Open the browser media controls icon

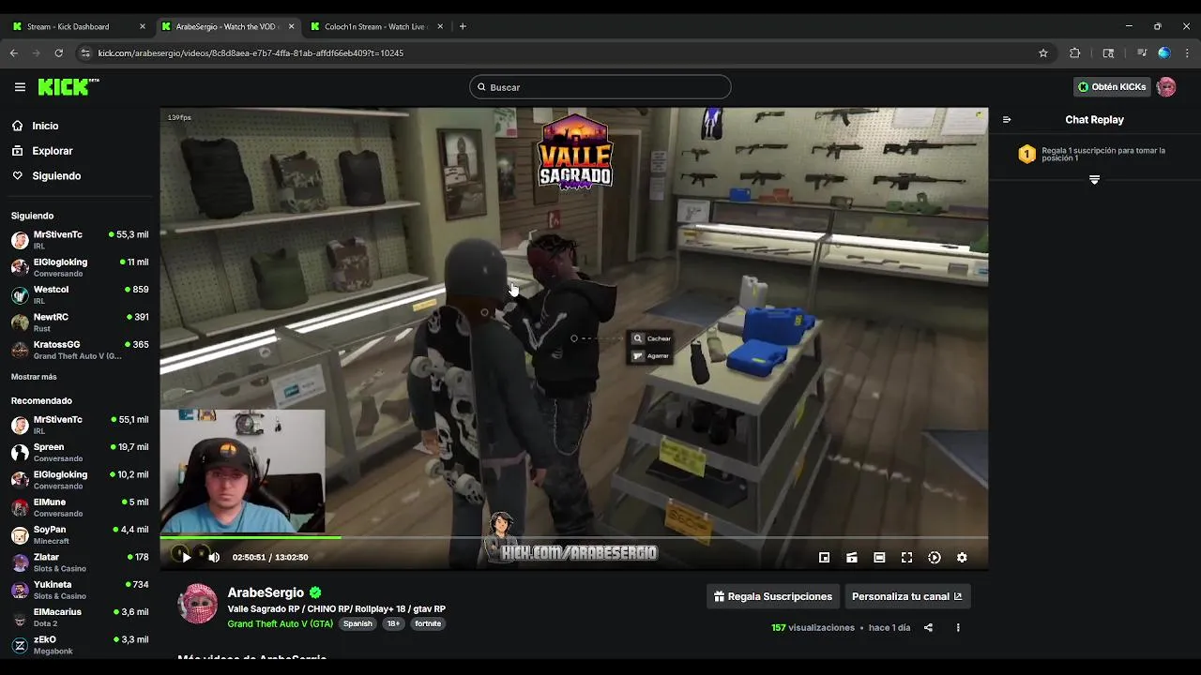pyautogui.click(x=1142, y=53)
